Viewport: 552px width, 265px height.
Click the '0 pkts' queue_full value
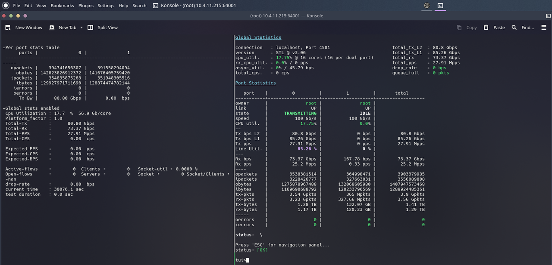(x=441, y=73)
